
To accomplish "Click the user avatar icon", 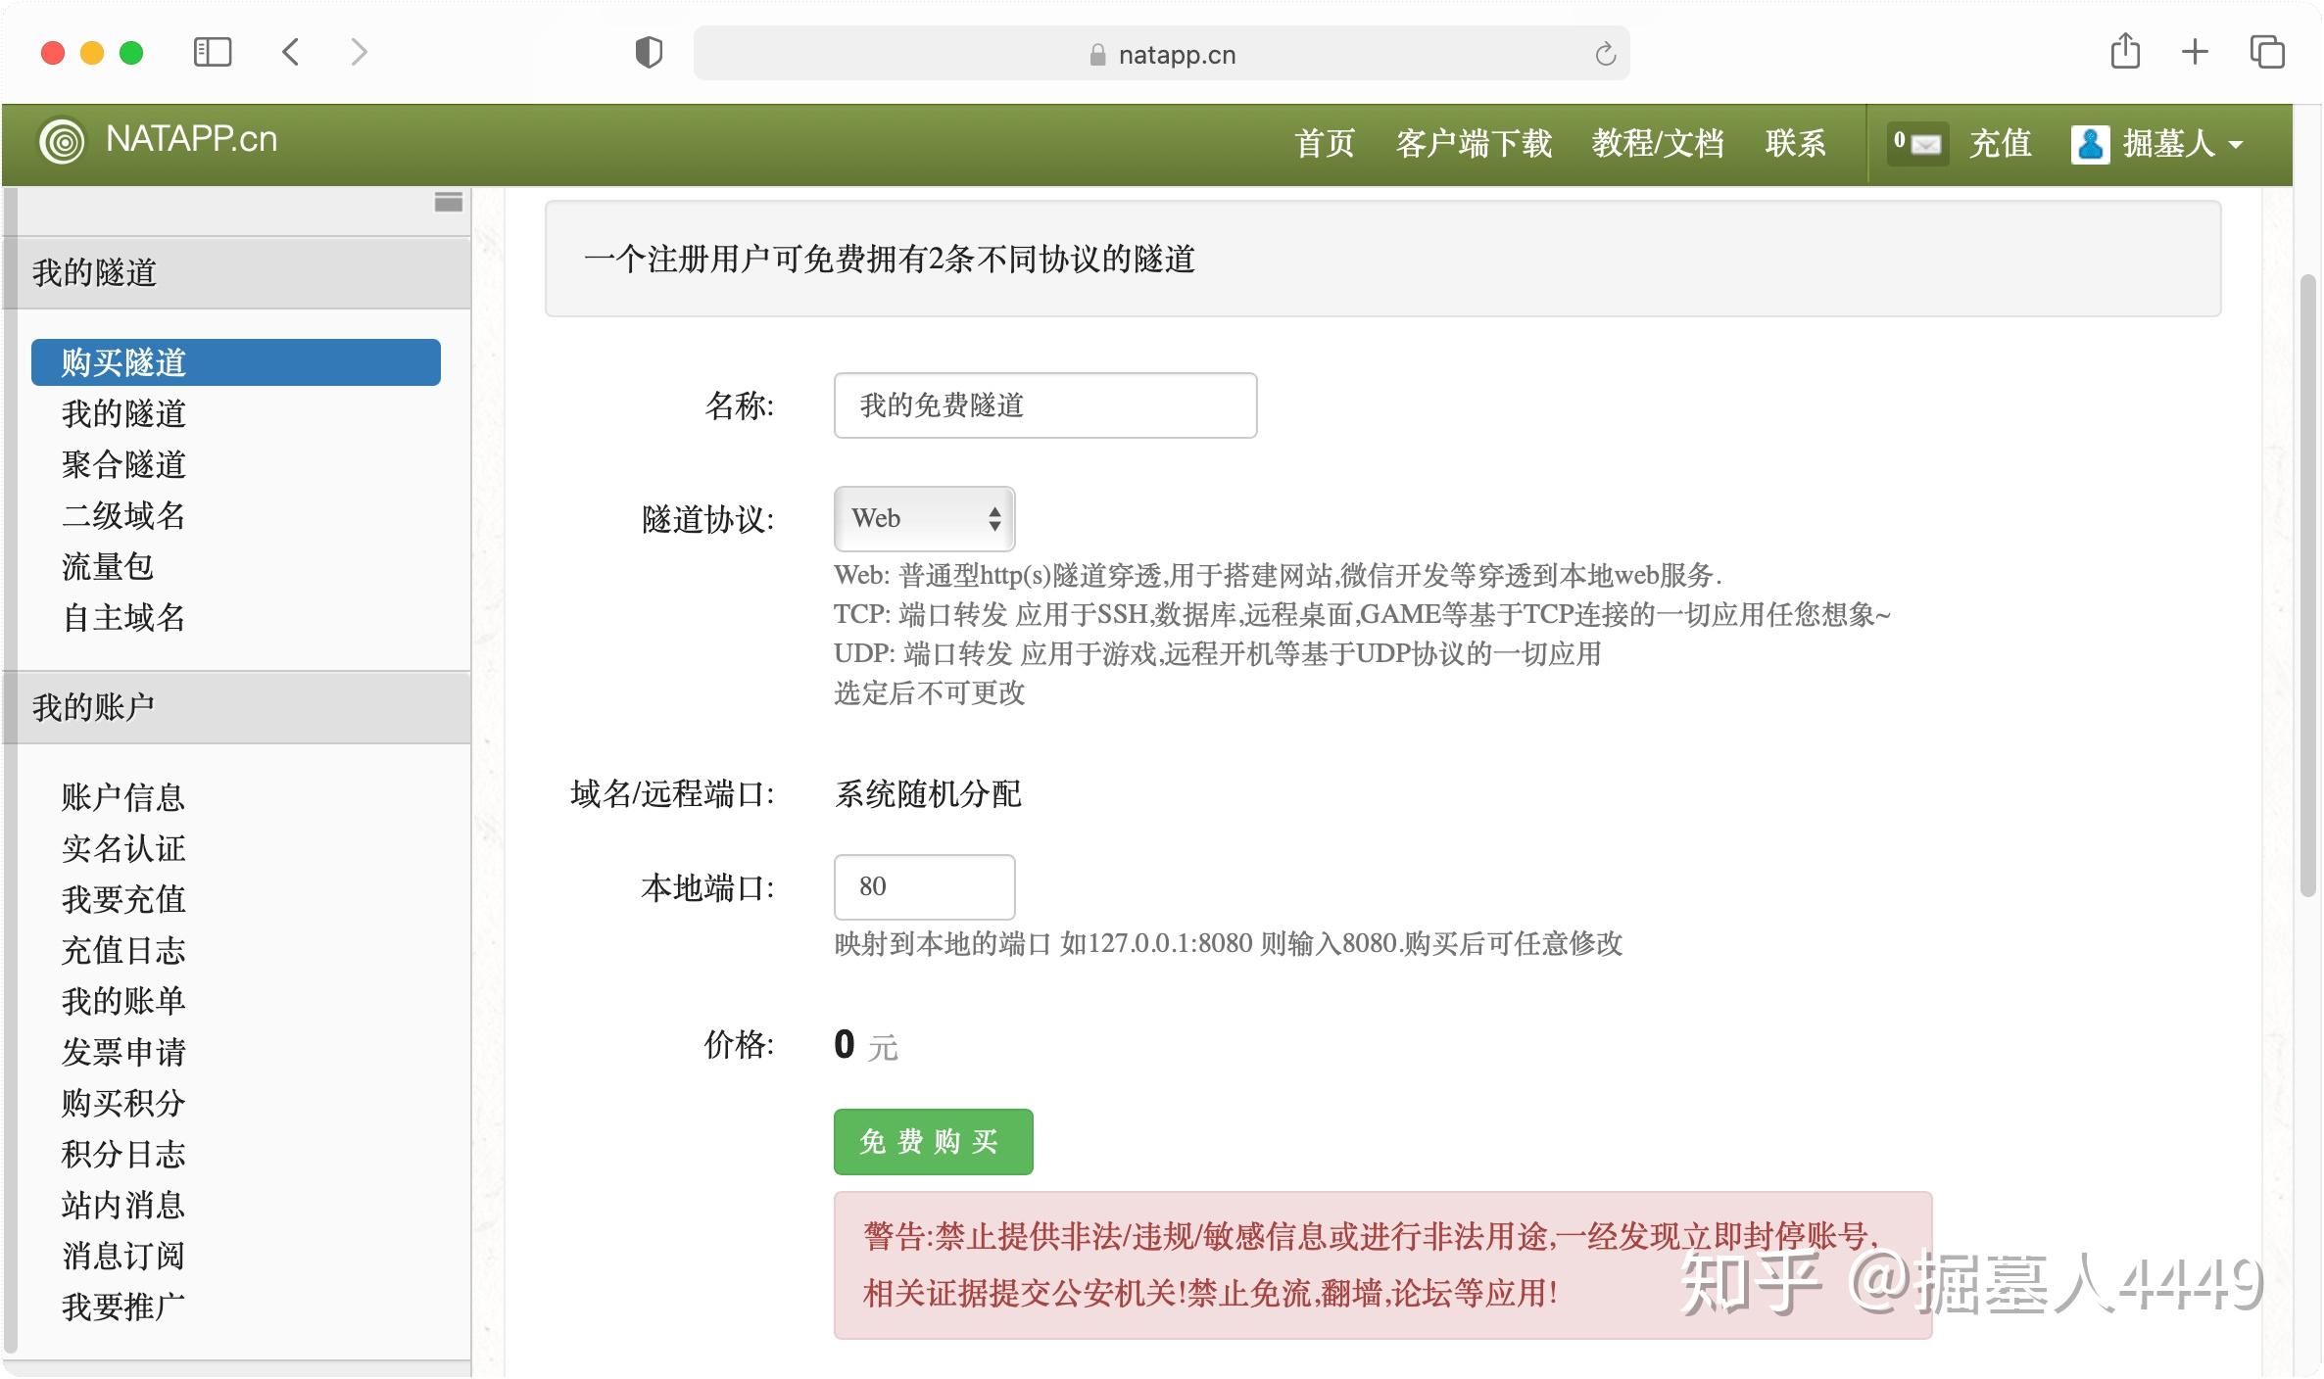I will pyautogui.click(x=2090, y=144).
